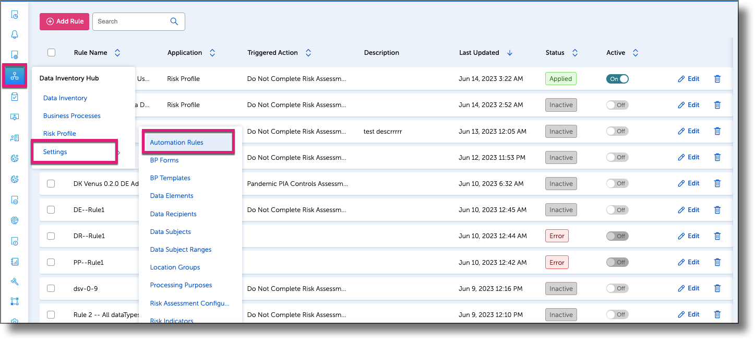755x340 pixels.
Task: Click the gavel icon in the left sidebar
Action: coord(14,281)
